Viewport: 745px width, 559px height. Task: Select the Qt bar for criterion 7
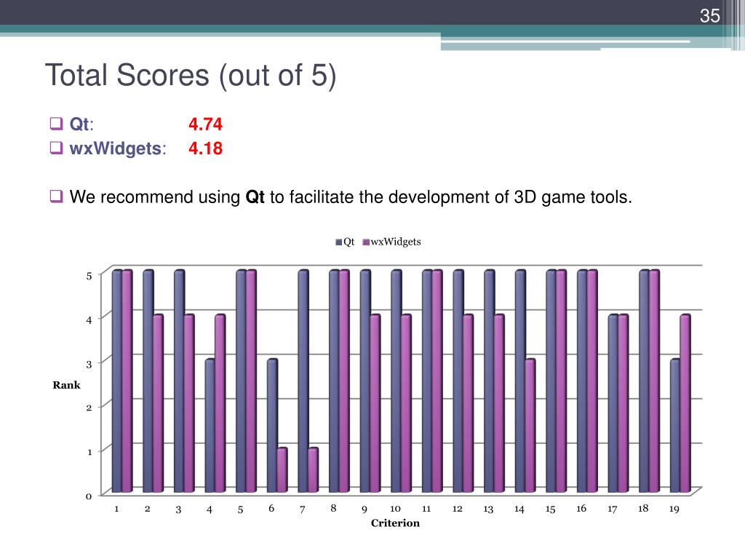point(303,381)
